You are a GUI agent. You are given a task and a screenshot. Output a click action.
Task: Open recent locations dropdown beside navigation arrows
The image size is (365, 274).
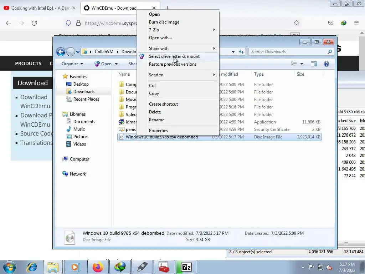78,52
